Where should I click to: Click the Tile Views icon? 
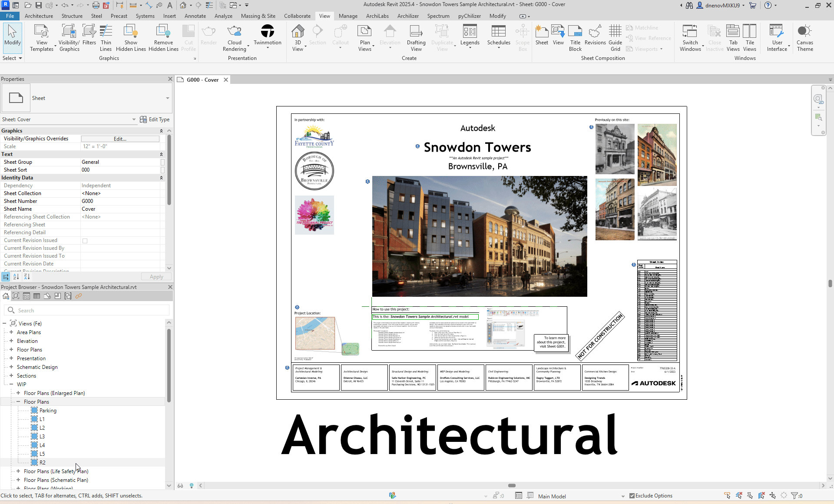coord(750,38)
